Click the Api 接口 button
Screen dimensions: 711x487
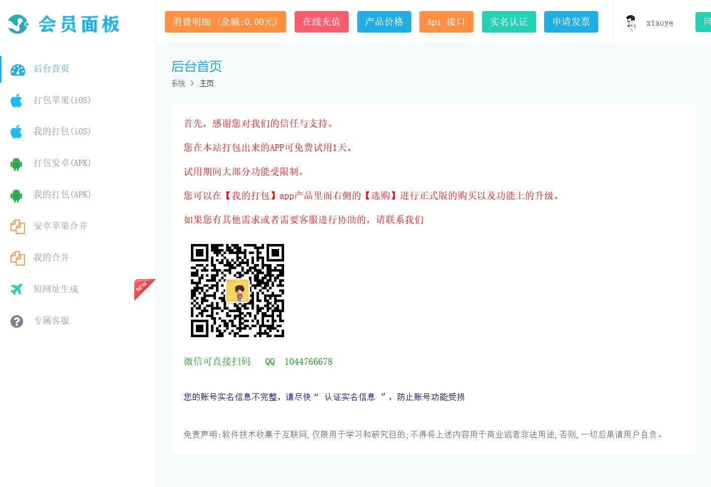coord(446,22)
